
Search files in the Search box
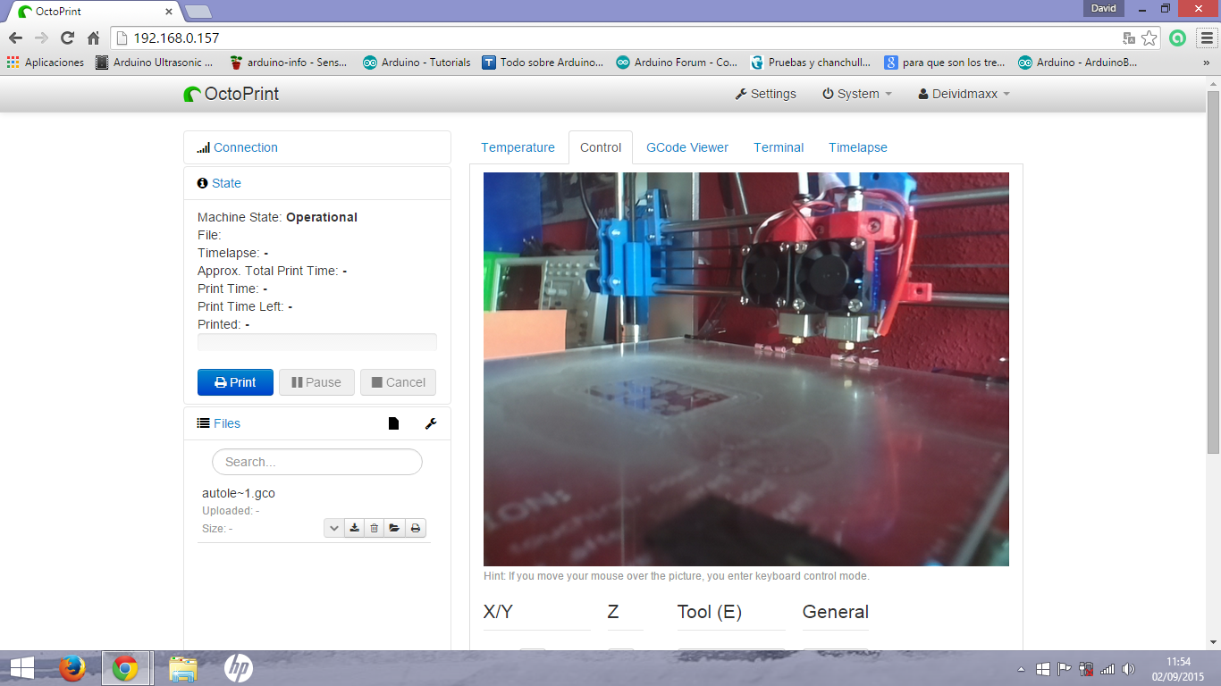point(317,462)
